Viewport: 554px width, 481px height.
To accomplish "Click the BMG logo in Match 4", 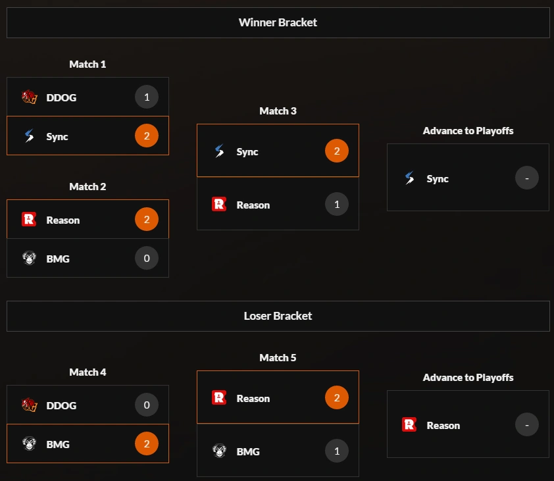I will pos(29,444).
